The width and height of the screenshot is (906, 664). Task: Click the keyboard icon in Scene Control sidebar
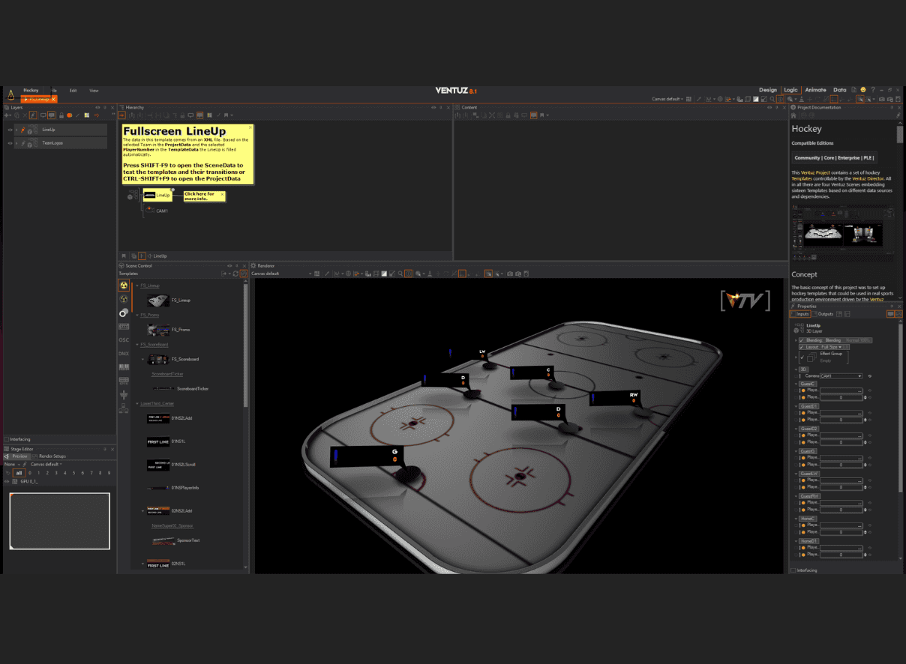pos(124,327)
